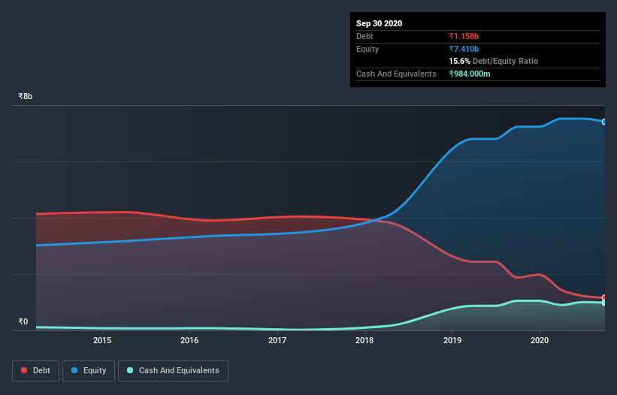617x395 pixels.
Task: Click the 2020 x-axis label
Action: click(540, 340)
